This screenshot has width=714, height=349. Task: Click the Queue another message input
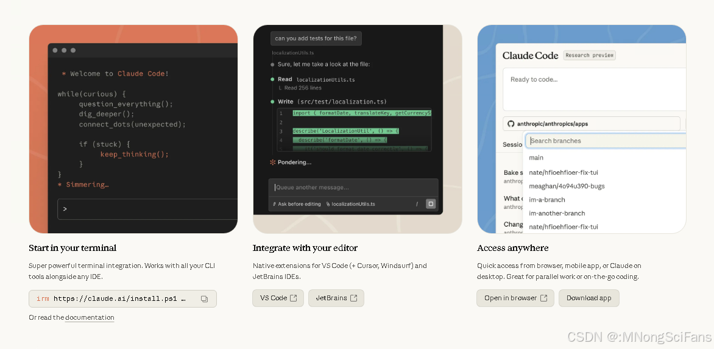(x=353, y=188)
